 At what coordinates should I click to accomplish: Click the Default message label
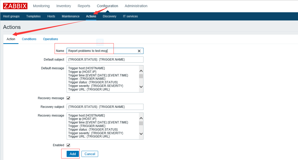53,68
